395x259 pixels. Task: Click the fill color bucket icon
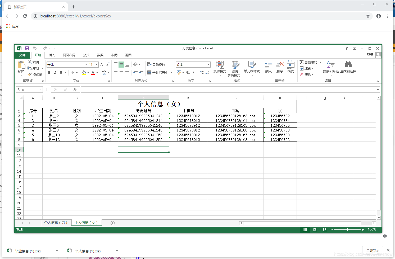[x=84, y=73]
